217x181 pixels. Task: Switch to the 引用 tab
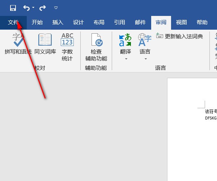pos(120,22)
